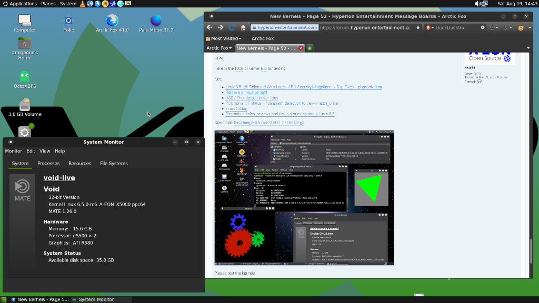The image size is (539, 303).
Task: Open the Places menu in top panel
Action: click(48, 4)
